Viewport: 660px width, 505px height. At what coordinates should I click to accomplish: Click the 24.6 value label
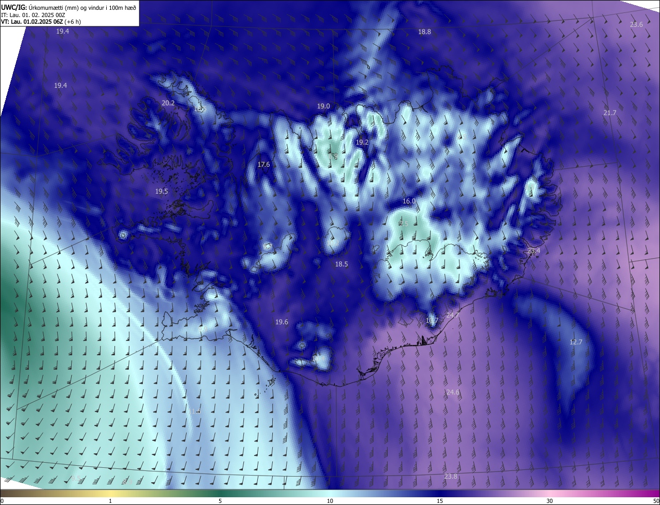coord(453,393)
